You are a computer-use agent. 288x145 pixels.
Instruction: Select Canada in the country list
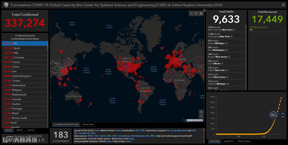pos(25,99)
